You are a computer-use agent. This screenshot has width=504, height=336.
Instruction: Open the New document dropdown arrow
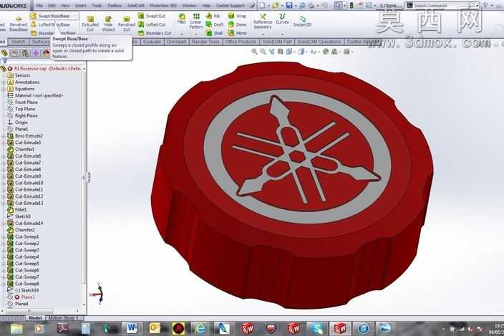point(268,6)
